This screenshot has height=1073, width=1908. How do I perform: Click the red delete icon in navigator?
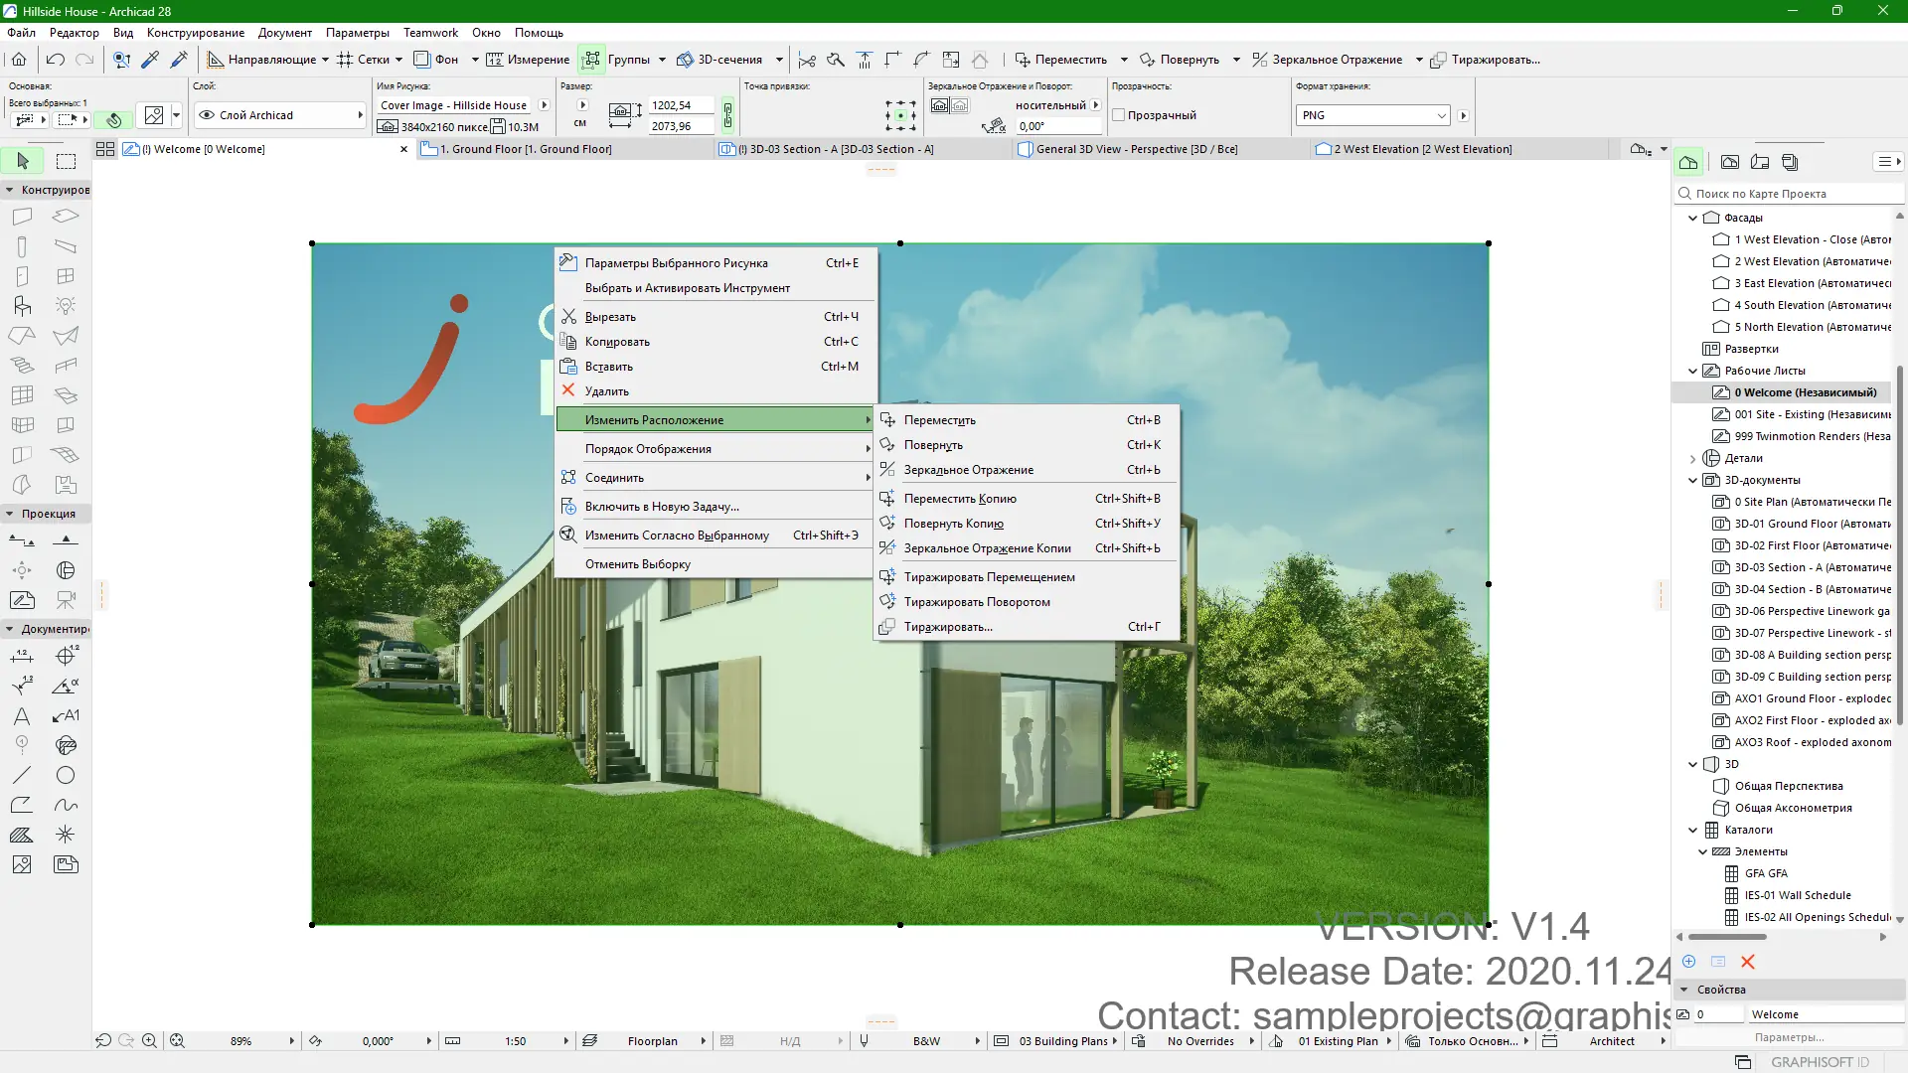(x=1748, y=962)
